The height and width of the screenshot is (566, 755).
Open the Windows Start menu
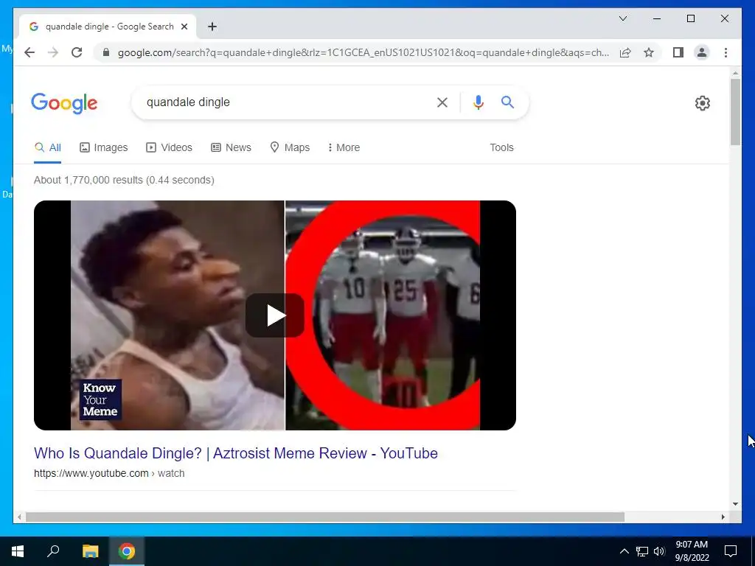pos(18,551)
